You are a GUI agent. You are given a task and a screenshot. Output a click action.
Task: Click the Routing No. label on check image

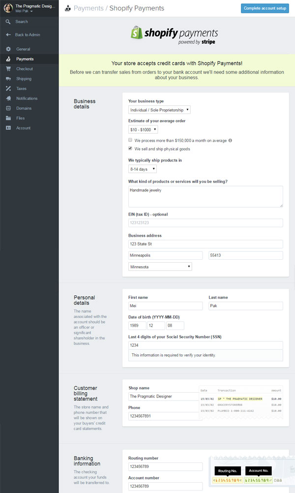tap(228, 471)
